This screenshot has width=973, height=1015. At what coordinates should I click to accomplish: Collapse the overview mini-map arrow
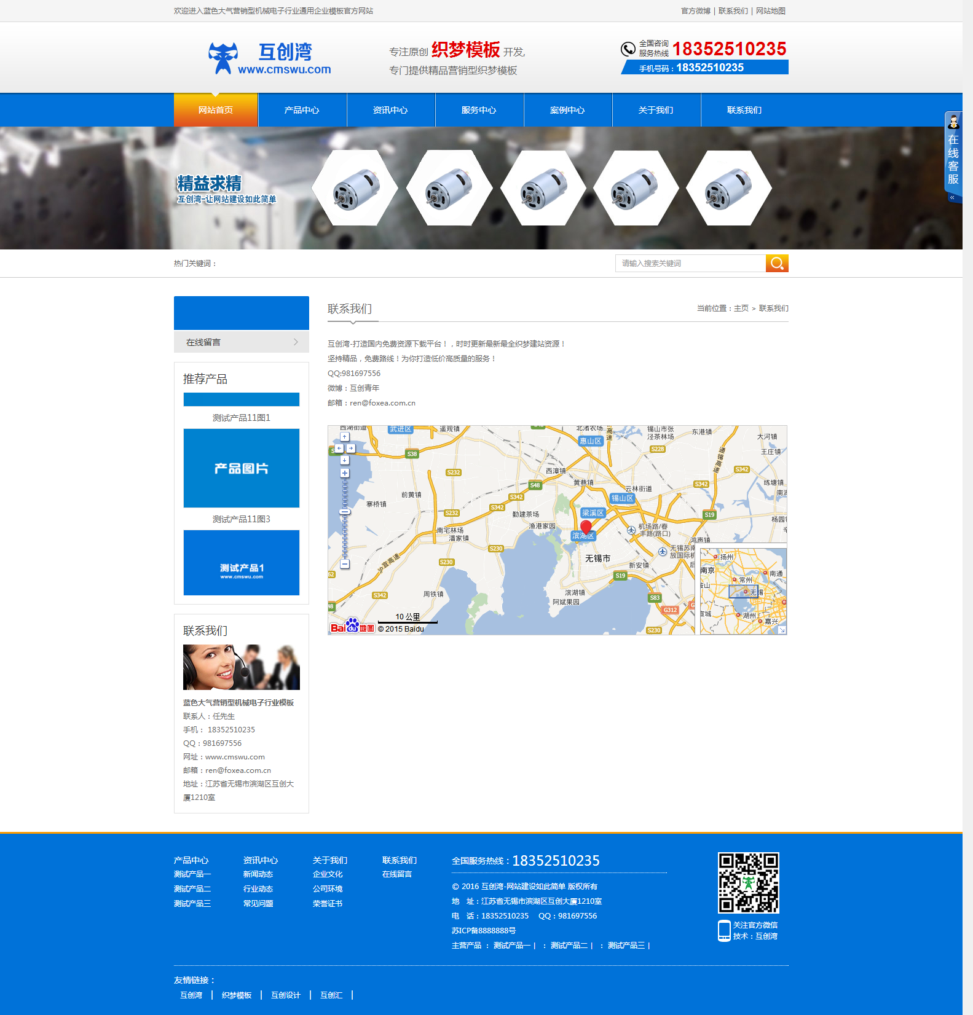click(782, 630)
